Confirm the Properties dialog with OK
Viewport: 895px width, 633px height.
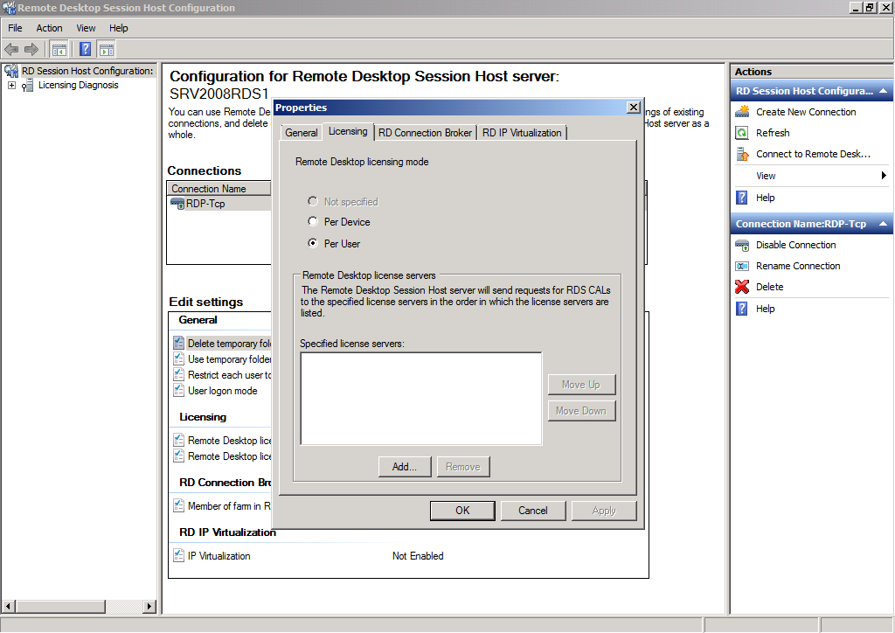click(x=462, y=511)
